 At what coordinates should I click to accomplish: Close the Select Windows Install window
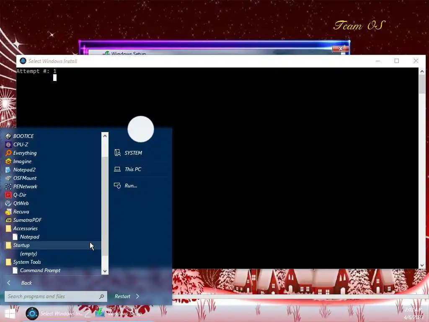[x=416, y=61]
